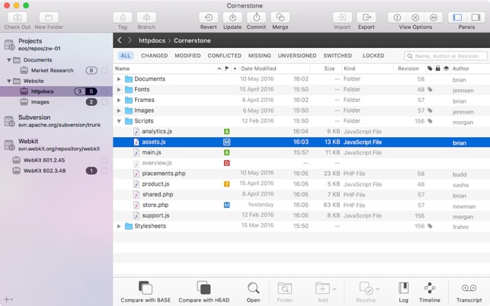Click the httpdocs breadcrumb in path bar

pos(152,40)
